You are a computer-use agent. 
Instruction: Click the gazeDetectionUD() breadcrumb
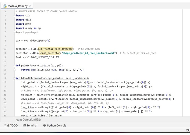(x=28, y=120)
